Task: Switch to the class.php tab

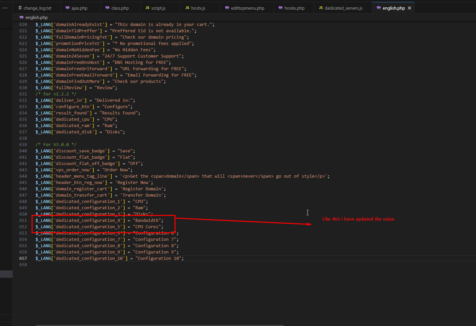Action: (x=120, y=8)
